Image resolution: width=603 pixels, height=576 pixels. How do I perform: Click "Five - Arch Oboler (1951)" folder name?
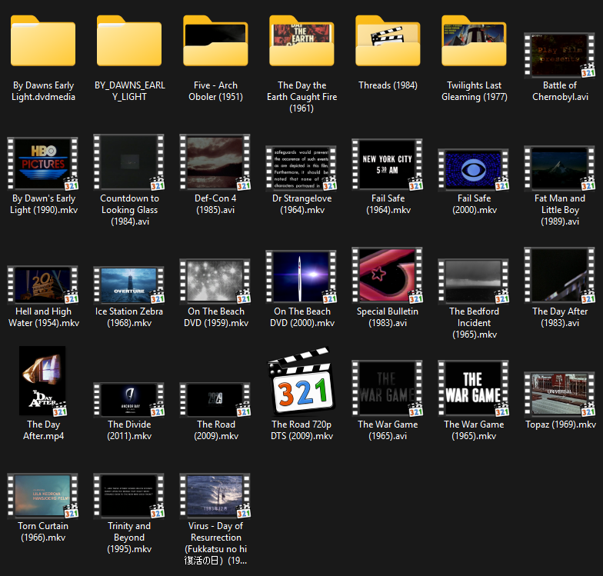click(215, 91)
